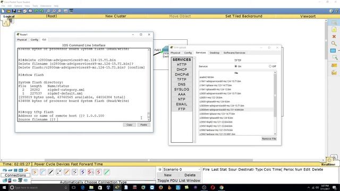Click the Redo green arrow icon
Viewport: 340px width, 191px height.
[x=41, y=11]
